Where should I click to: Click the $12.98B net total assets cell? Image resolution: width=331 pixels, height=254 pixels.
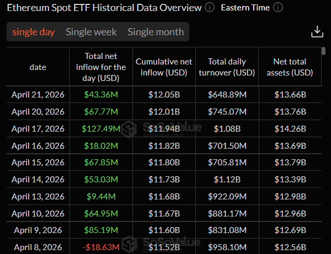(x=290, y=197)
